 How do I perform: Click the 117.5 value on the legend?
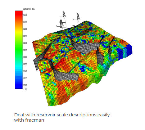coord(25,36)
